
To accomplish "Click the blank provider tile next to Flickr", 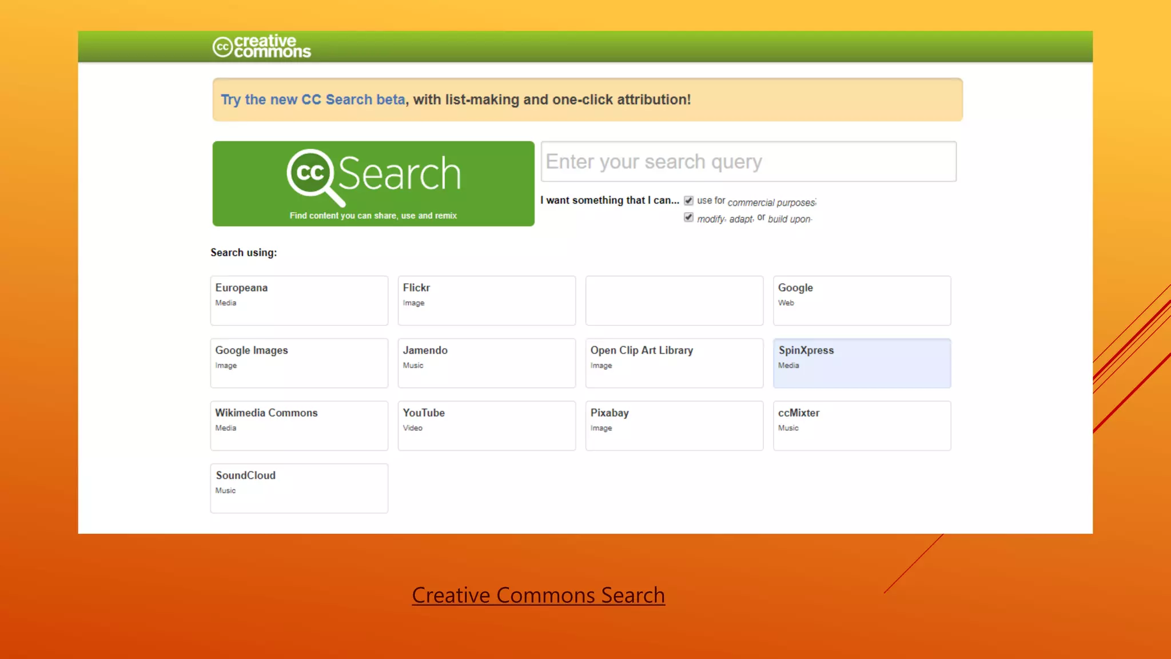I will pyautogui.click(x=674, y=300).
